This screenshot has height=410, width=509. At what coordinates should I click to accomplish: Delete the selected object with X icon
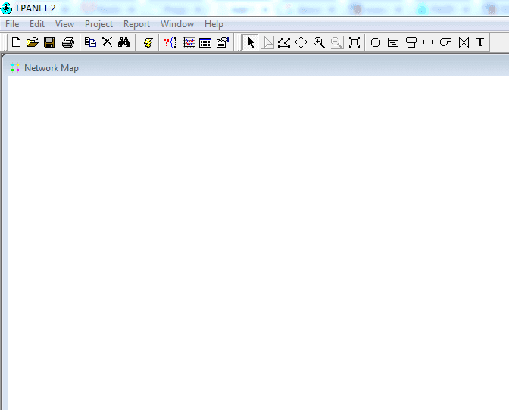[x=107, y=42]
